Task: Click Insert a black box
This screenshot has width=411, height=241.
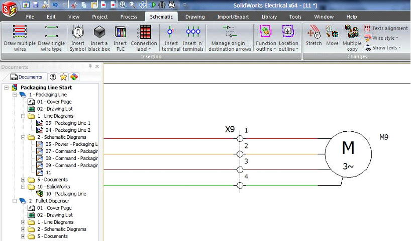Action: 99,38
